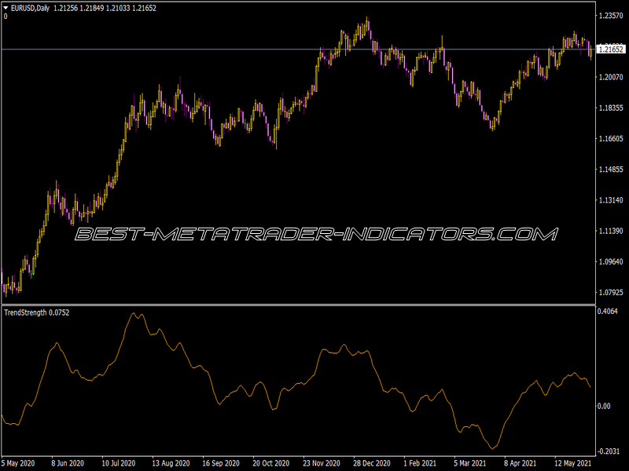Image resolution: width=629 pixels, height=471 pixels.
Task: Click the 1.20070 price scale value
Action: [611, 77]
